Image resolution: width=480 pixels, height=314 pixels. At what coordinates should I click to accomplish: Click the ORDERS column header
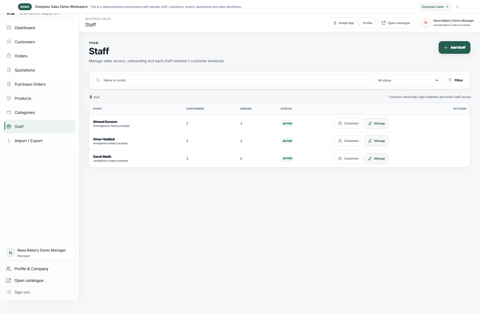246,109
